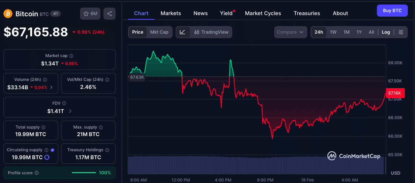Open the News tab

(x=201, y=13)
